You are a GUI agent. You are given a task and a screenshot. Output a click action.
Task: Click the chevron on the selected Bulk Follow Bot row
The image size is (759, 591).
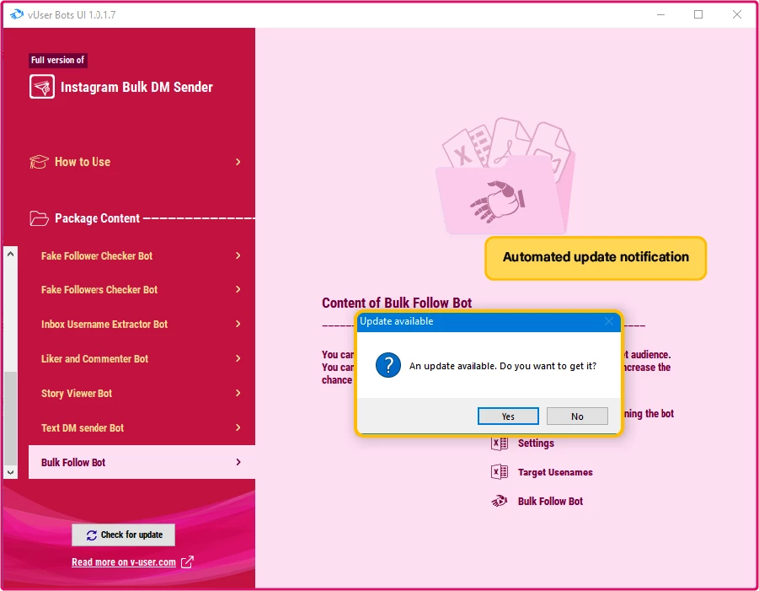click(238, 462)
